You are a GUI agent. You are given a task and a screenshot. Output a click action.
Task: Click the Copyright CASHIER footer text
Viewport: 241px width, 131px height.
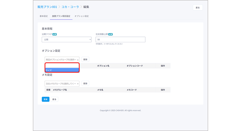click(x=120, y=110)
